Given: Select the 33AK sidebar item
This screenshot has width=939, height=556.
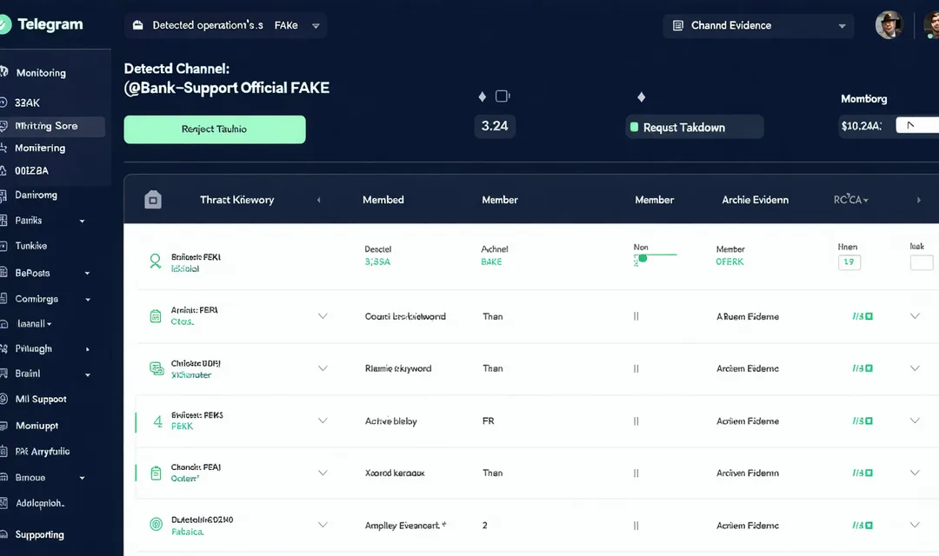Looking at the screenshot, I should [x=28, y=103].
